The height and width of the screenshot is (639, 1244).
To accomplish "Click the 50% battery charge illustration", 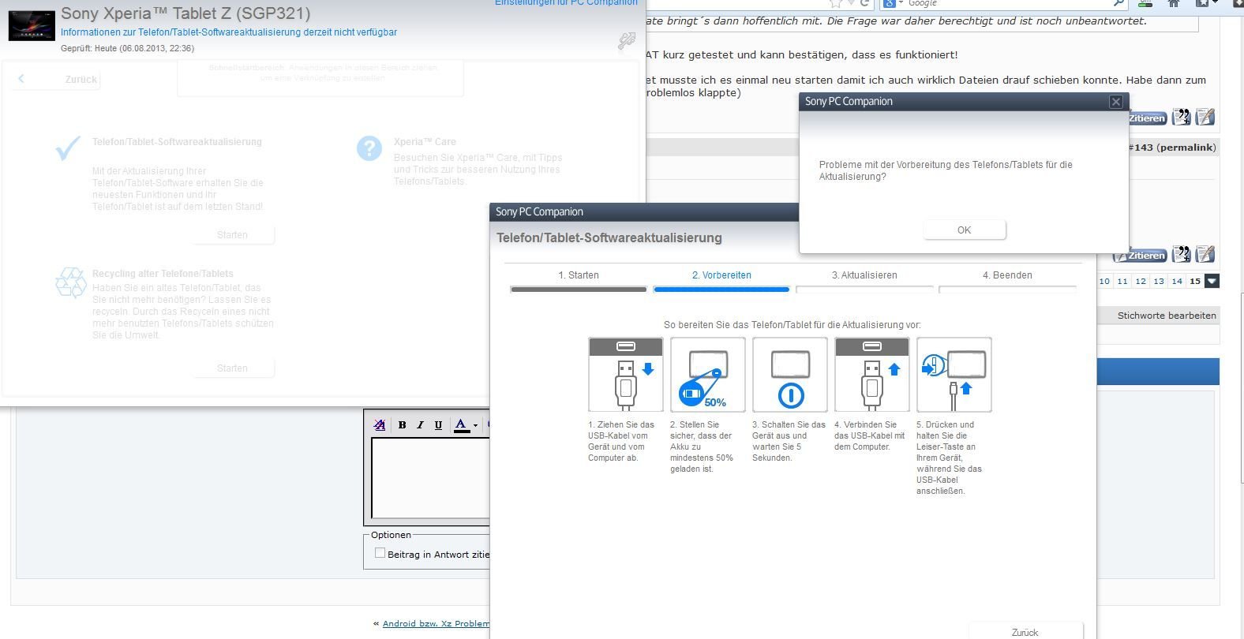I will (x=708, y=375).
